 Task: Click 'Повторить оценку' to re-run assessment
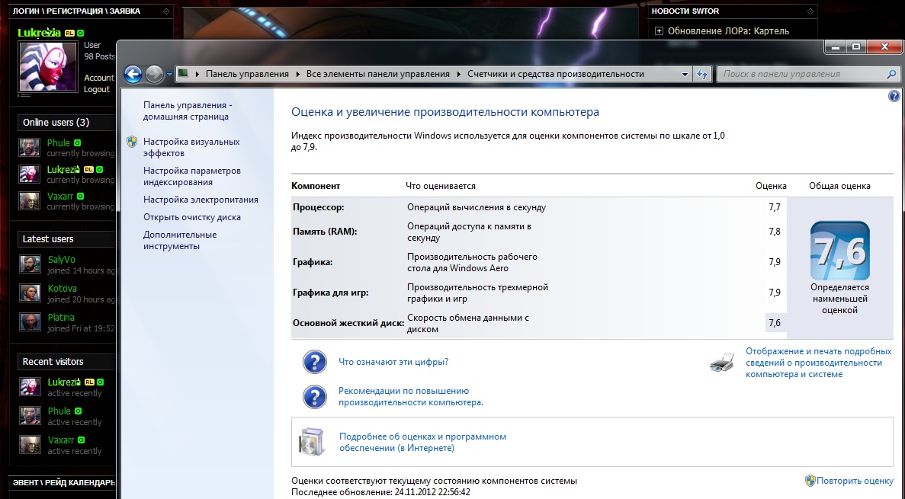(x=854, y=481)
